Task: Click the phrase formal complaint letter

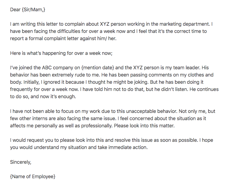Action: (x=52, y=39)
